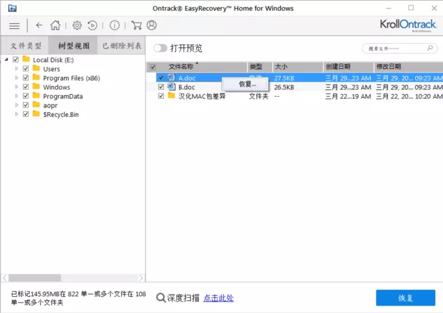
Task: Expand the Users tree node
Action: pyautogui.click(x=16, y=68)
